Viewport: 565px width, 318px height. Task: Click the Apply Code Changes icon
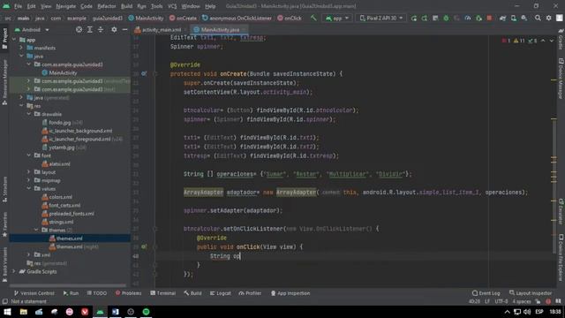(435, 18)
